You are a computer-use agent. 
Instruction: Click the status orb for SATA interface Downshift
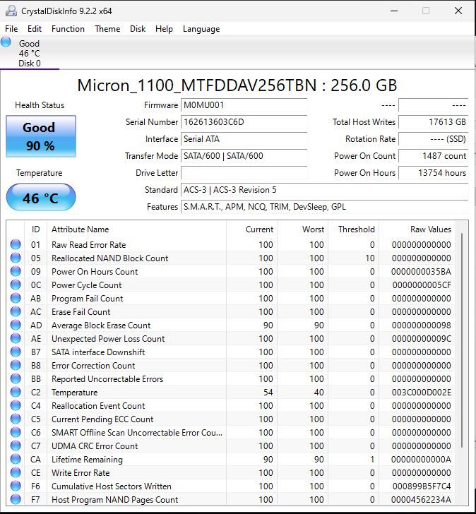[16, 352]
